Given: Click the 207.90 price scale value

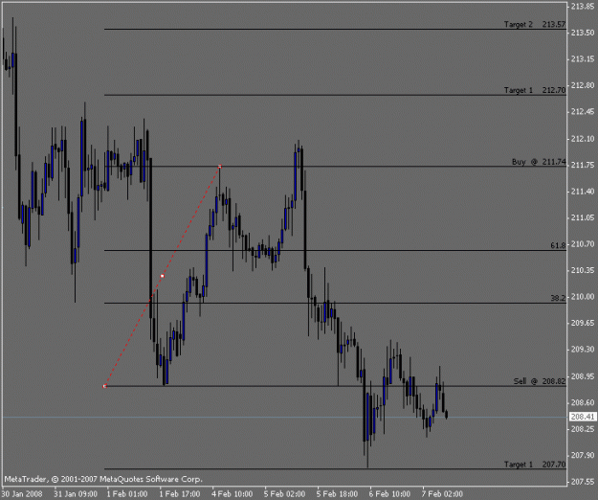Looking at the screenshot, I should pyautogui.click(x=583, y=456).
